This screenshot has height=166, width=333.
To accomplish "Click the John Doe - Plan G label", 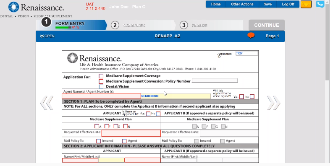I will click(127, 7).
